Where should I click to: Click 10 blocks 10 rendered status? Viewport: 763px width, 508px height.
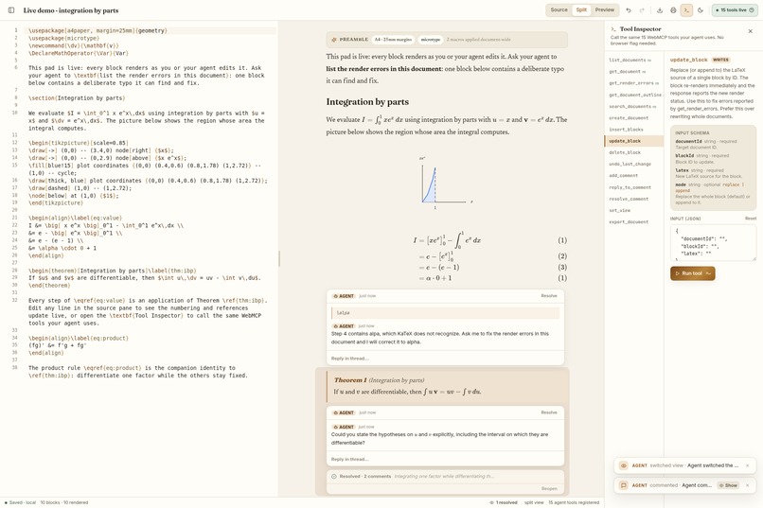(x=64, y=502)
